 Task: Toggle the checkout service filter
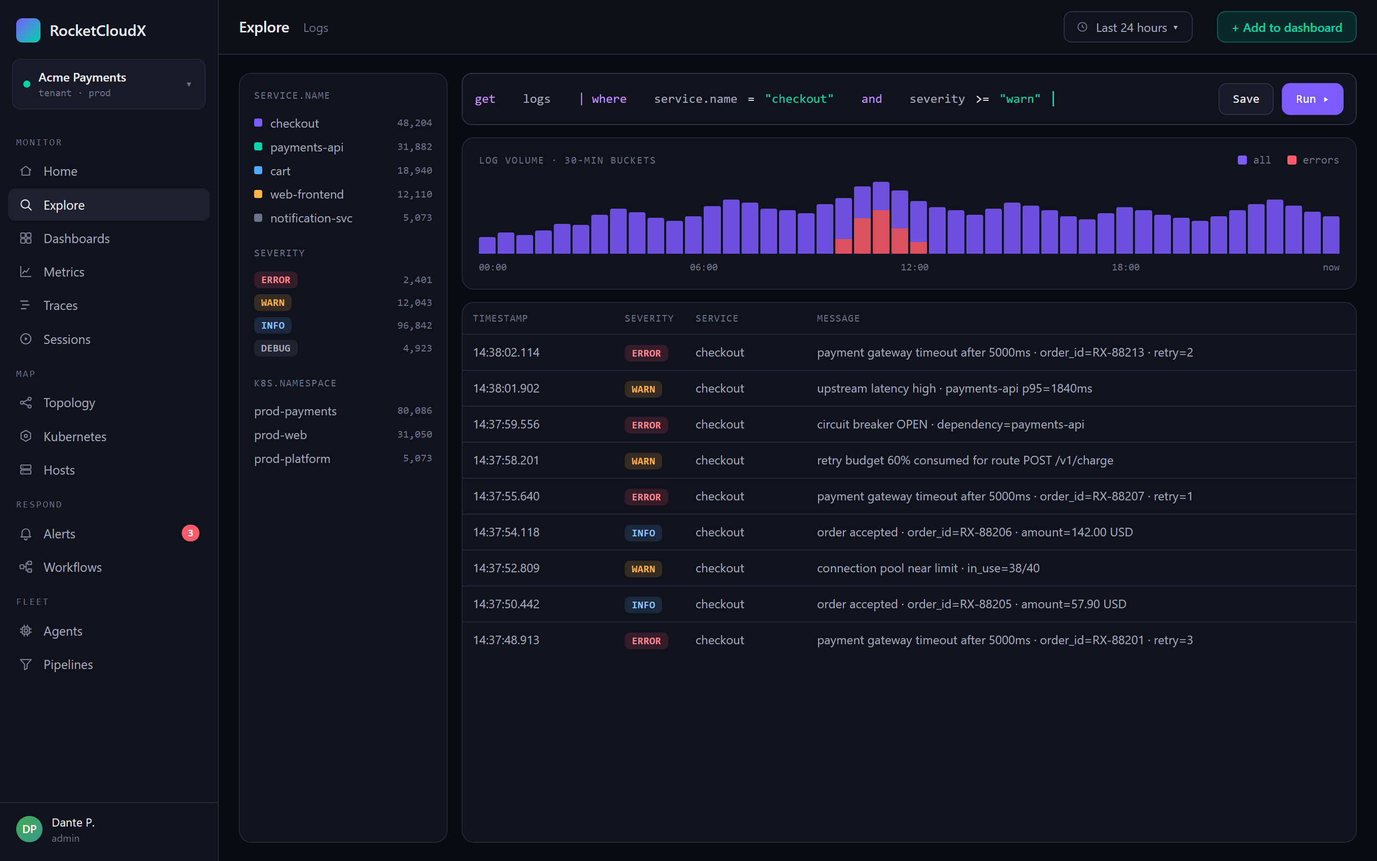point(343,123)
